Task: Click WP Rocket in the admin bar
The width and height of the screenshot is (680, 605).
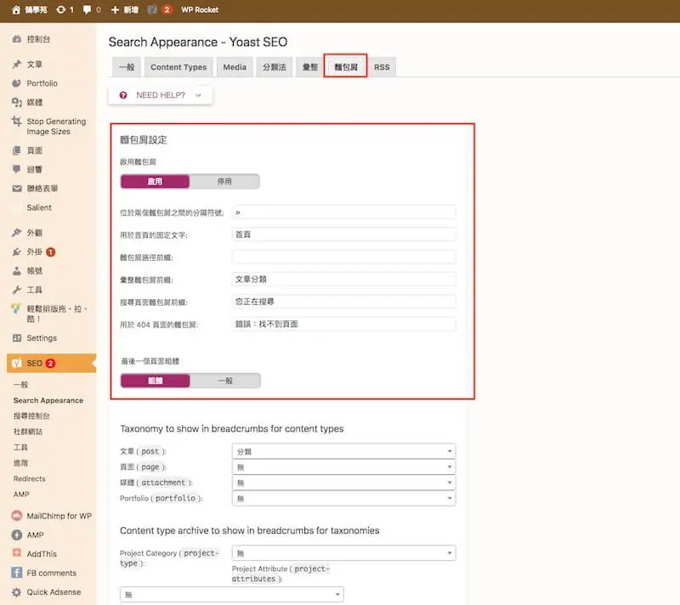Action: tap(200, 9)
